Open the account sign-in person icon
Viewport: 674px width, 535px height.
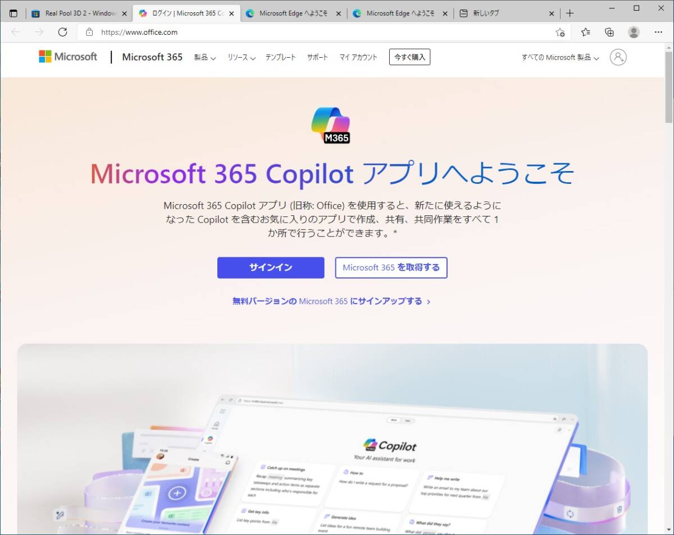(x=618, y=57)
